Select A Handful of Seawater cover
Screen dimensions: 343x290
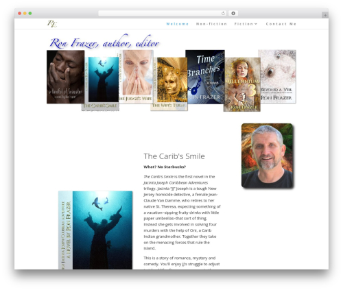point(66,77)
